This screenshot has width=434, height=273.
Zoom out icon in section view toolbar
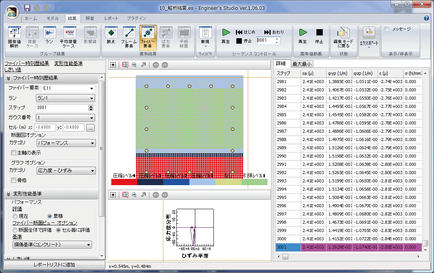coord(134,65)
